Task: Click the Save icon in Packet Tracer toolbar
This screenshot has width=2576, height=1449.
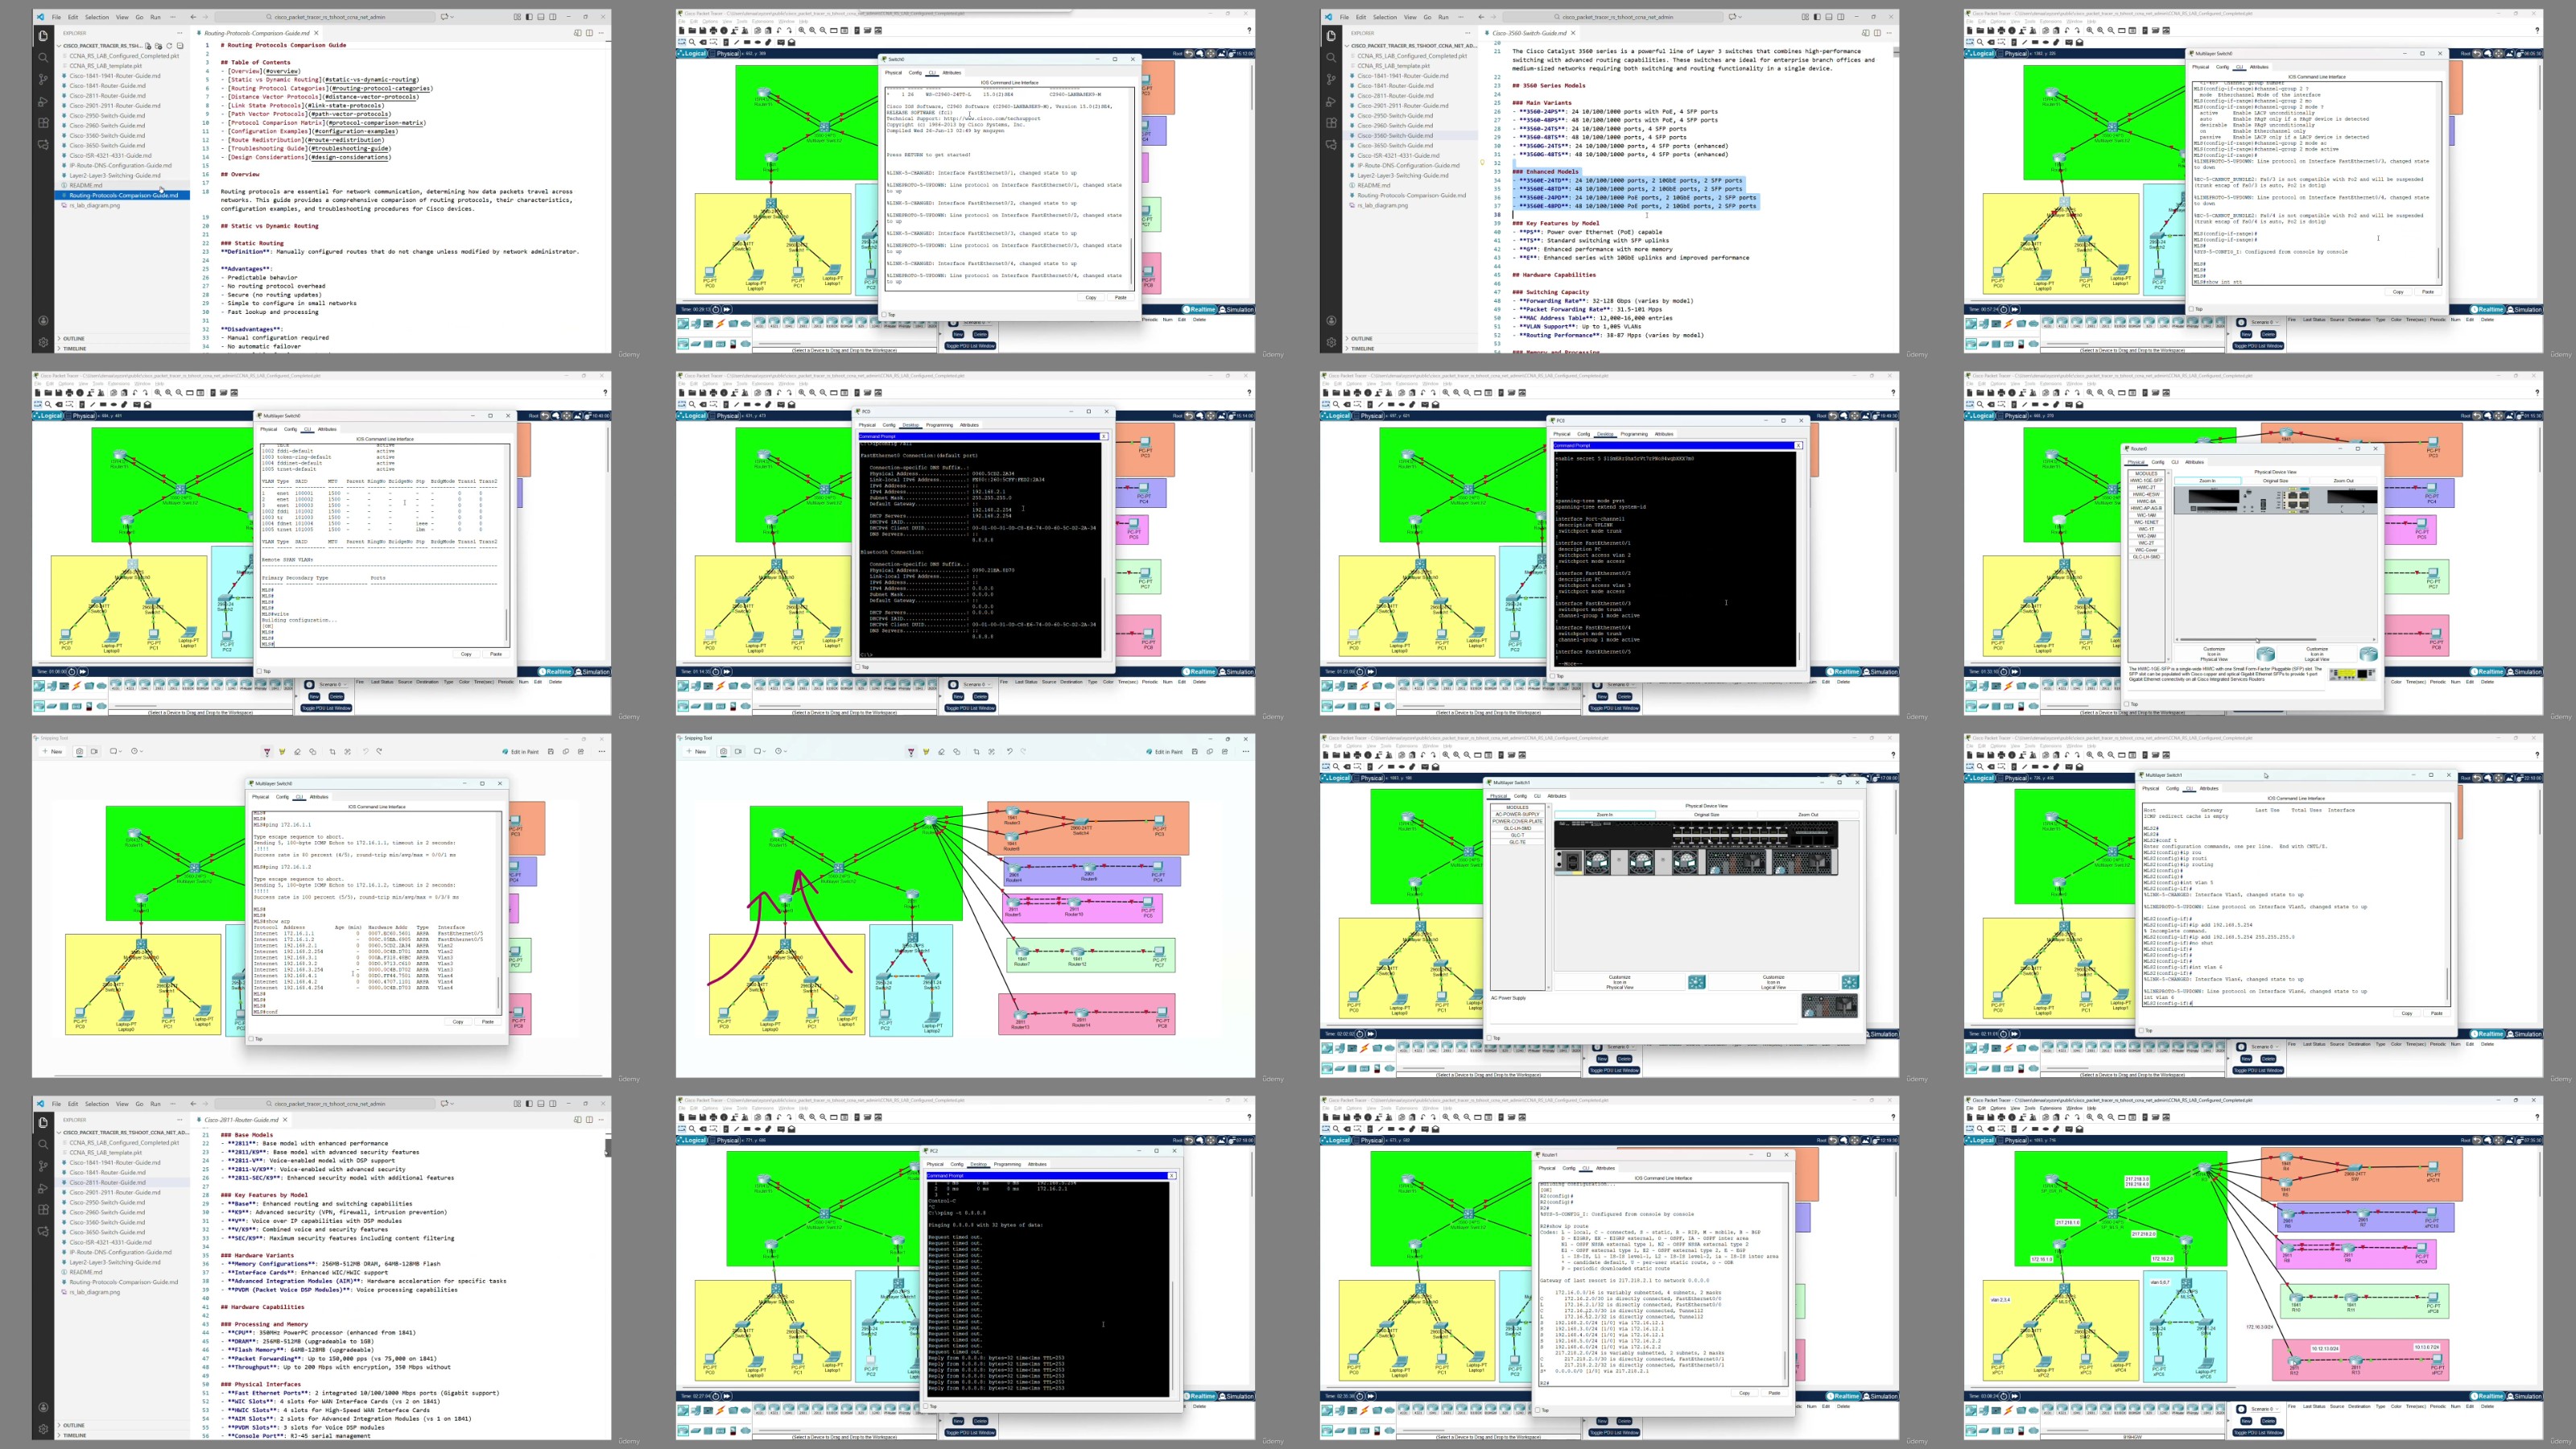Action: [703, 1118]
